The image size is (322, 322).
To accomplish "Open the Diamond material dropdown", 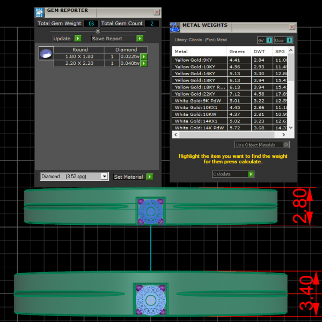I will (x=104, y=177).
